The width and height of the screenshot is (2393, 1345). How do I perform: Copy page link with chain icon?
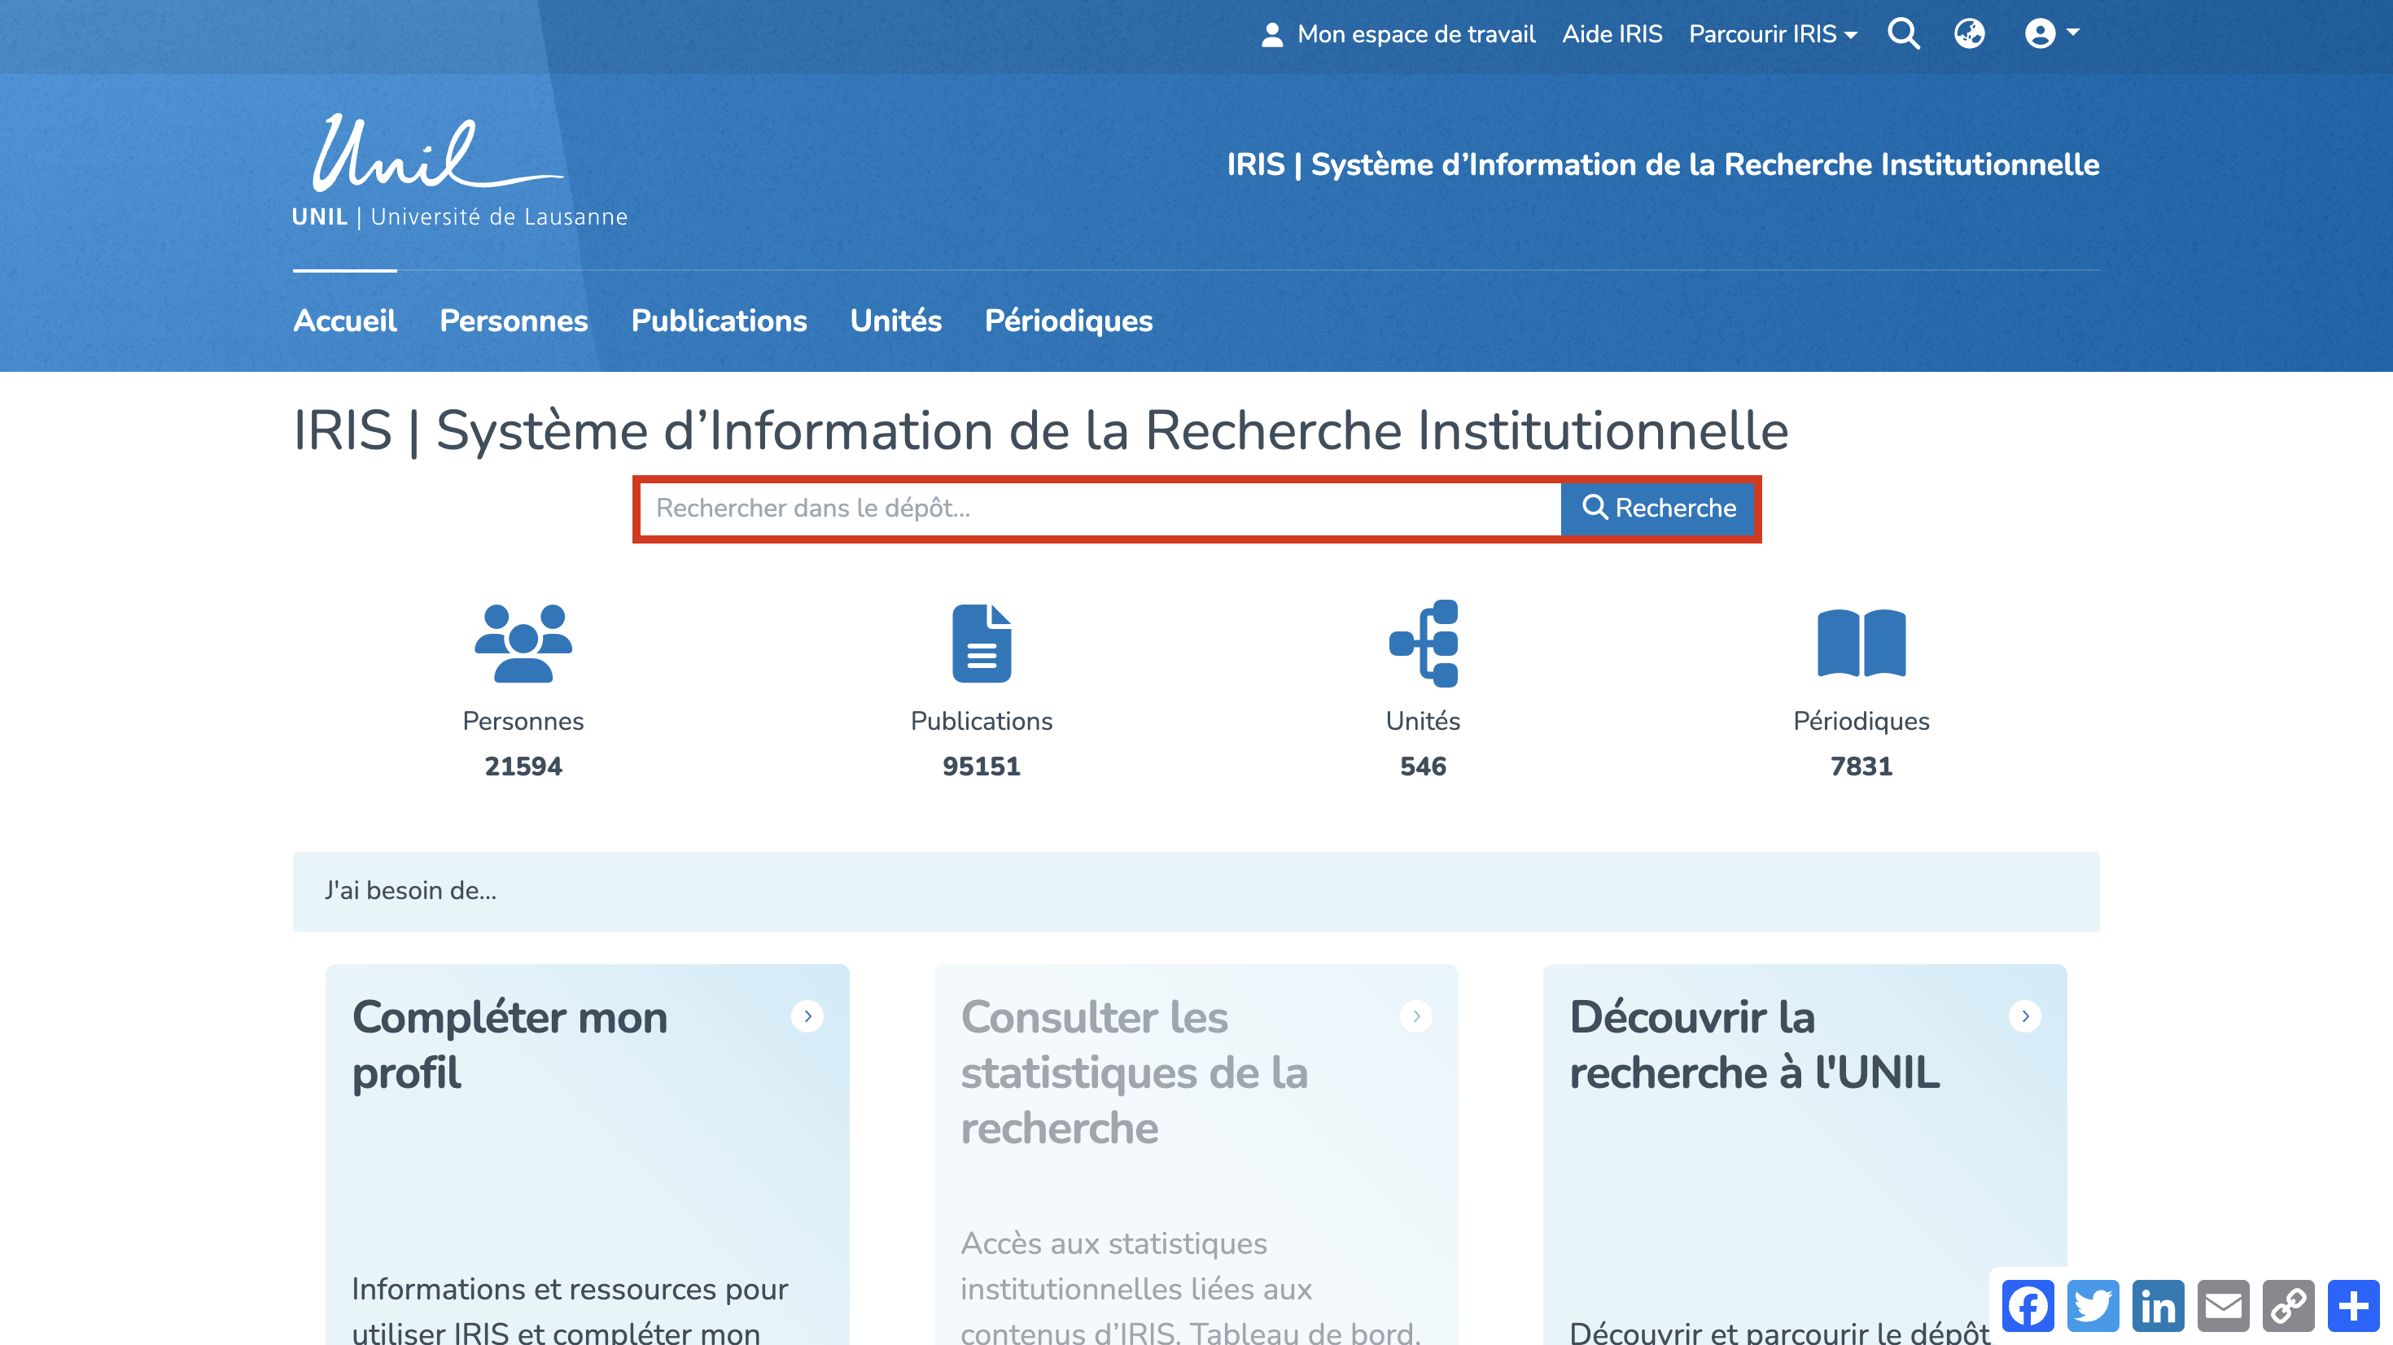(2288, 1306)
